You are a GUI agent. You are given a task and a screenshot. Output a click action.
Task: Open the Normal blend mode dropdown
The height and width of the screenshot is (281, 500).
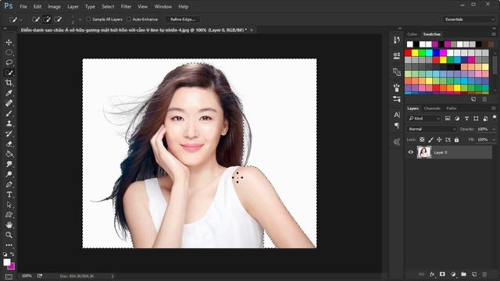432,129
